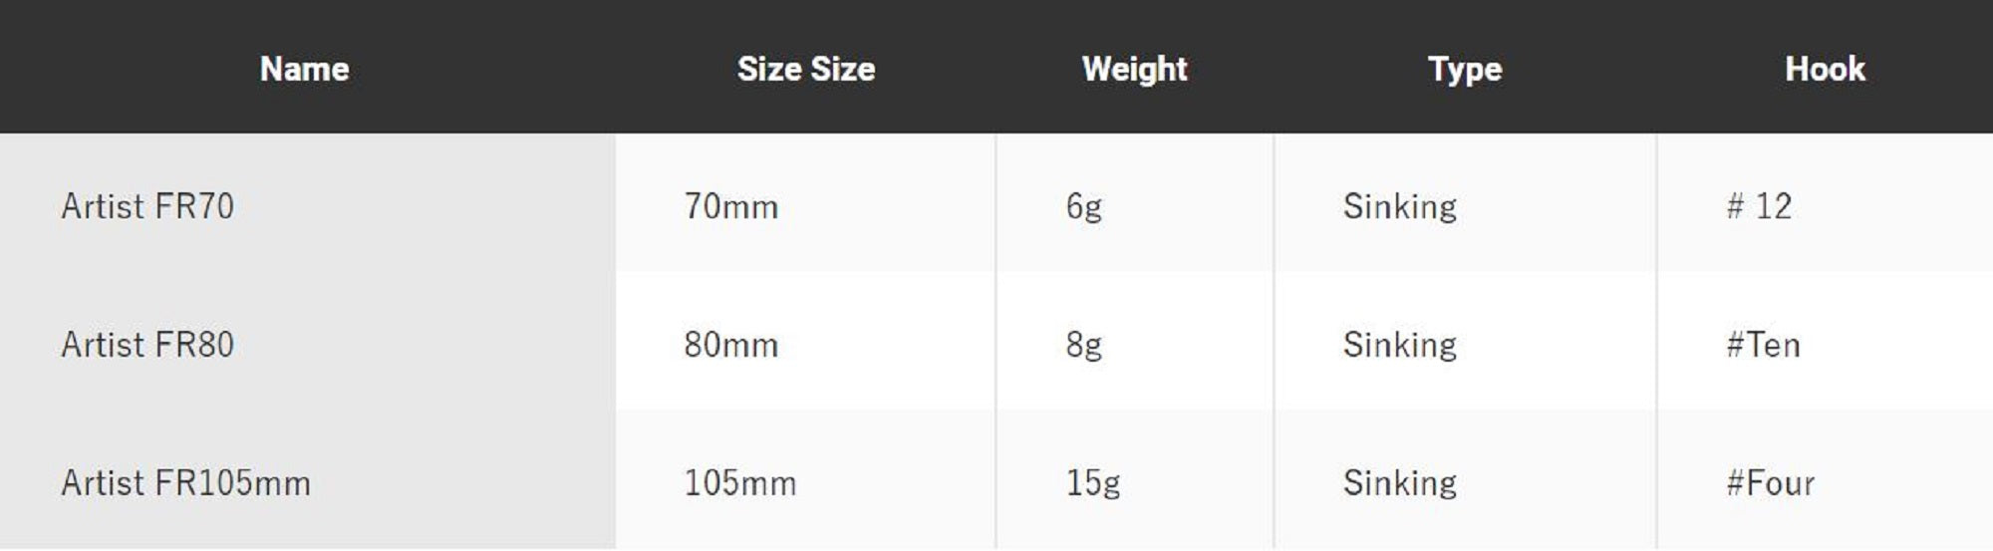Select the Artist FR105mm name cell
Screen dimensions: 1993x551
tap(185, 483)
